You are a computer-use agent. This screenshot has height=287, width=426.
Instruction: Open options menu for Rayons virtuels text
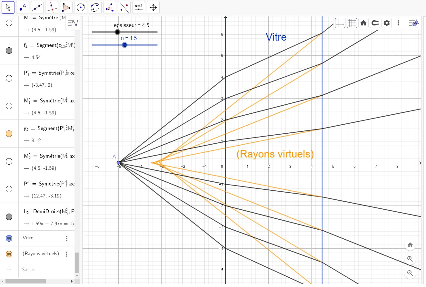point(67,254)
